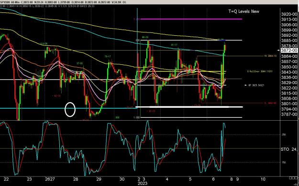Click the 3850-00 price scale label

pos(289,67)
